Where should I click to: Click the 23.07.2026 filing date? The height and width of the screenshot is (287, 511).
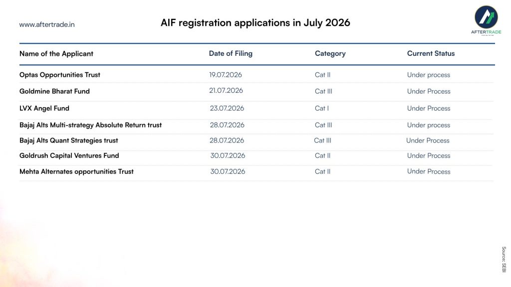227,108
